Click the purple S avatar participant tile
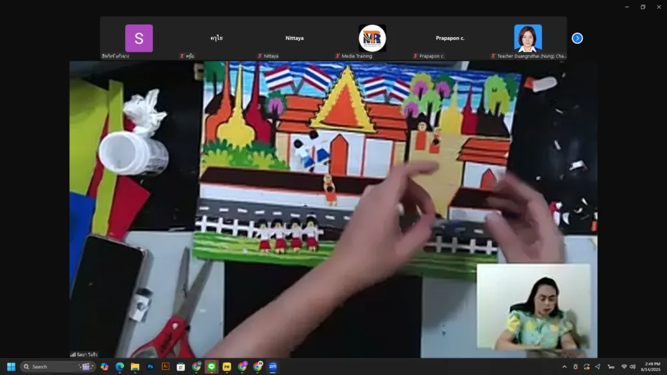The height and width of the screenshot is (375, 667). [139, 38]
